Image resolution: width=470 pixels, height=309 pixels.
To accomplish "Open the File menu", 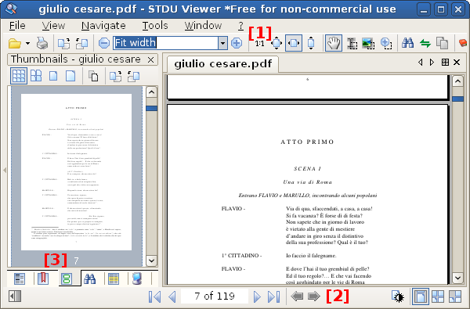I will pos(17,26).
